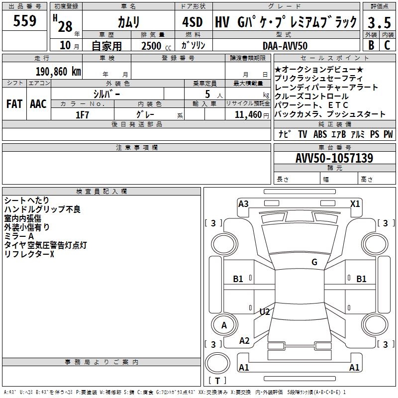Select the shift type FAT
This screenshot has height=398, width=398.
click(x=14, y=103)
